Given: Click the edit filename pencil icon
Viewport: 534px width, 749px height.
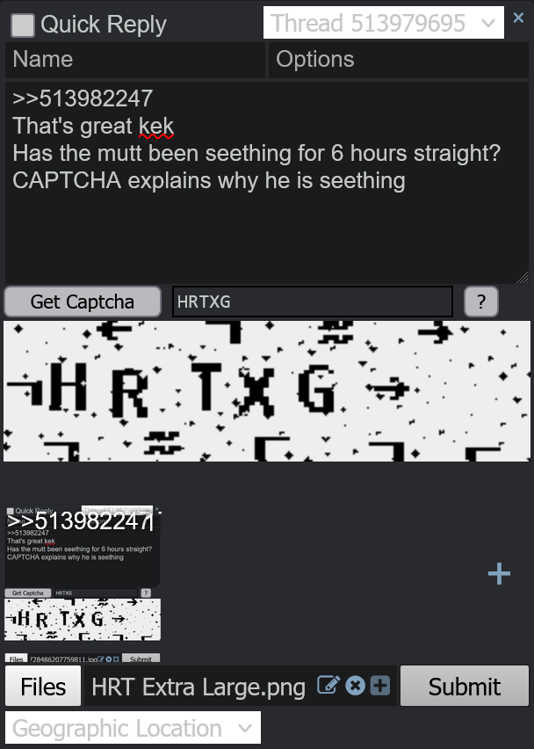Looking at the screenshot, I should coord(328,686).
